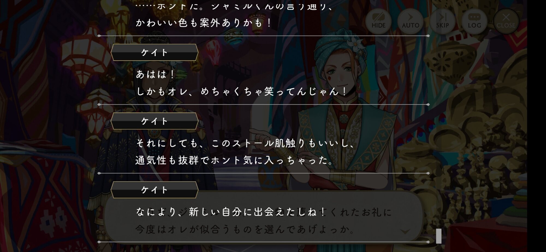This screenshot has width=546, height=252.
Task: Open the LOG speech bubble icon
Action: [x=474, y=21]
